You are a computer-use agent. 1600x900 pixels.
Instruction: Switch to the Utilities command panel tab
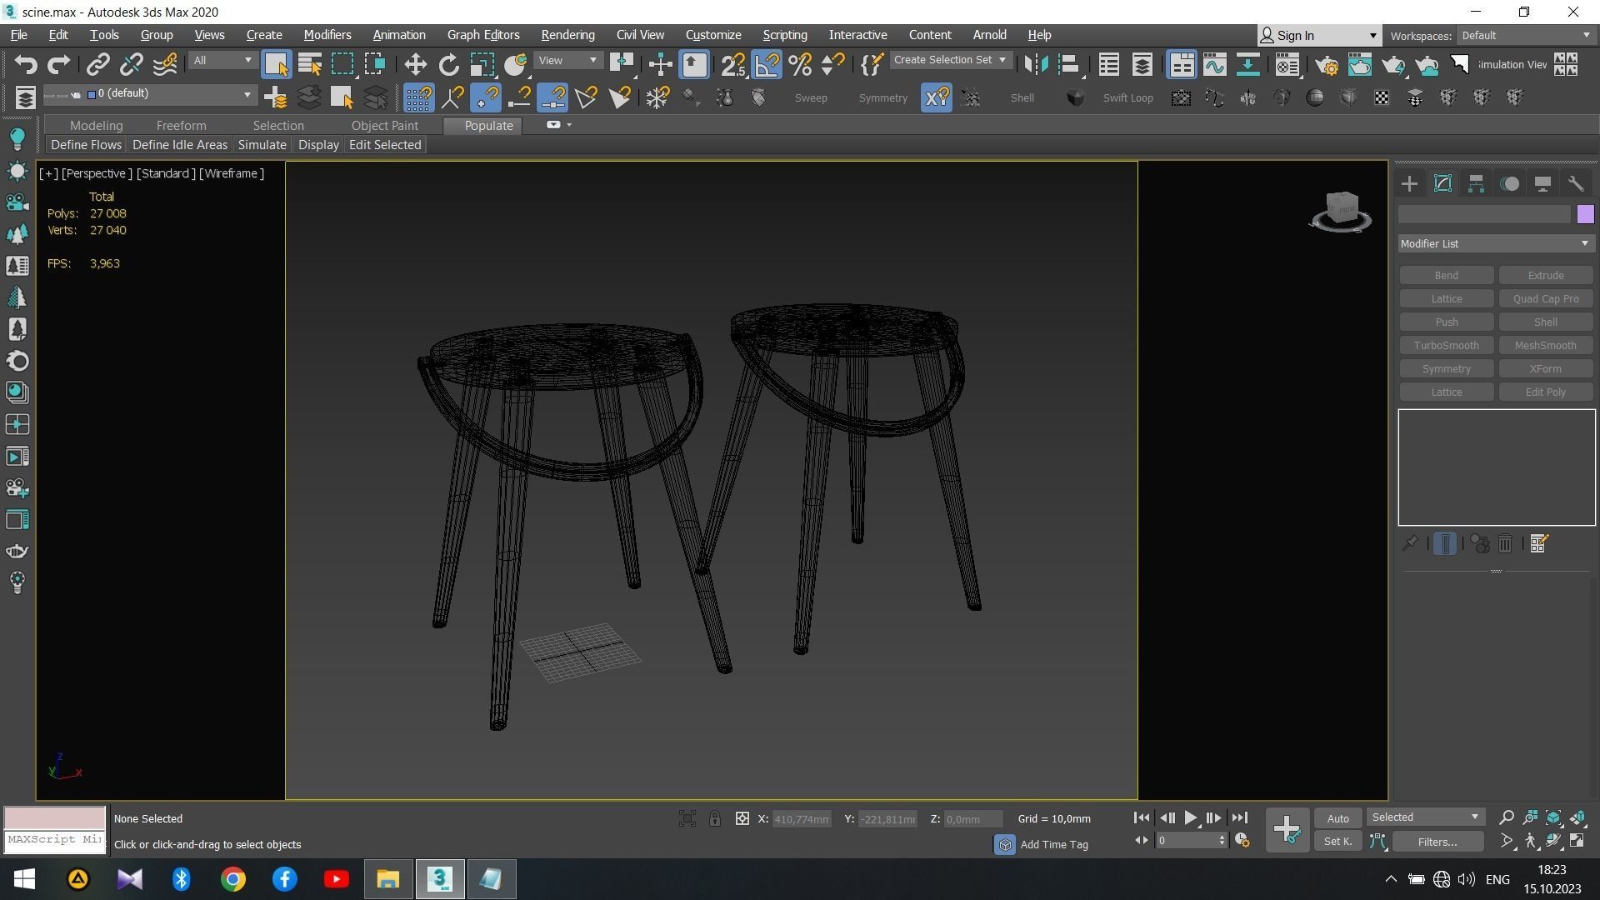coord(1576,184)
